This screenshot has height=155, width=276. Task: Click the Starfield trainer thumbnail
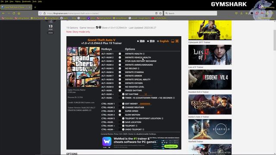pyautogui.click(x=210, y=129)
